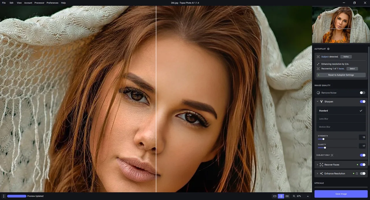Switch to single image view
Image resolution: width=370 pixels, height=200 pixels.
pyautogui.click(x=275, y=196)
